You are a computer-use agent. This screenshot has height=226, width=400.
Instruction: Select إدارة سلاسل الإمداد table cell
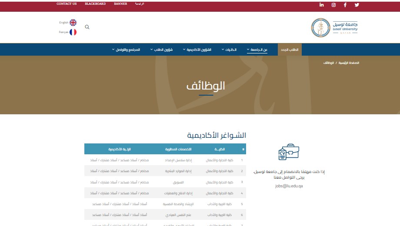[178, 160]
